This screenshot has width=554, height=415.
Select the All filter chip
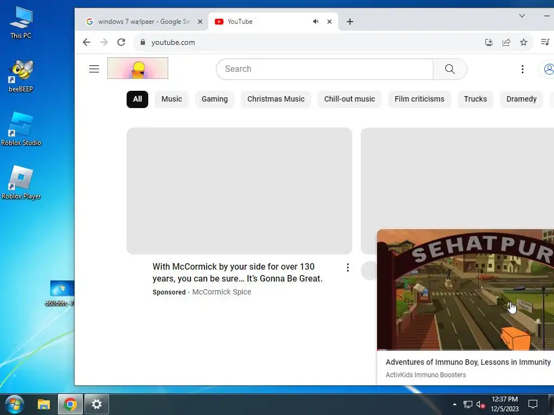click(137, 99)
